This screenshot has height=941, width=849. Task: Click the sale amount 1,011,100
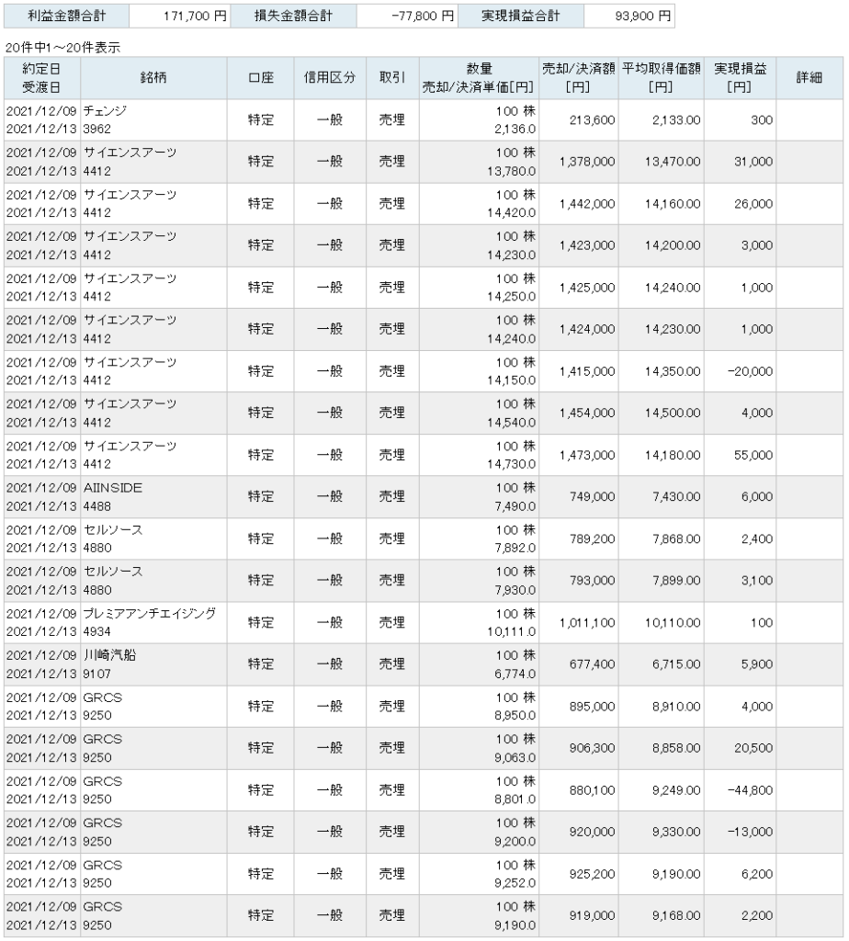pos(587,623)
